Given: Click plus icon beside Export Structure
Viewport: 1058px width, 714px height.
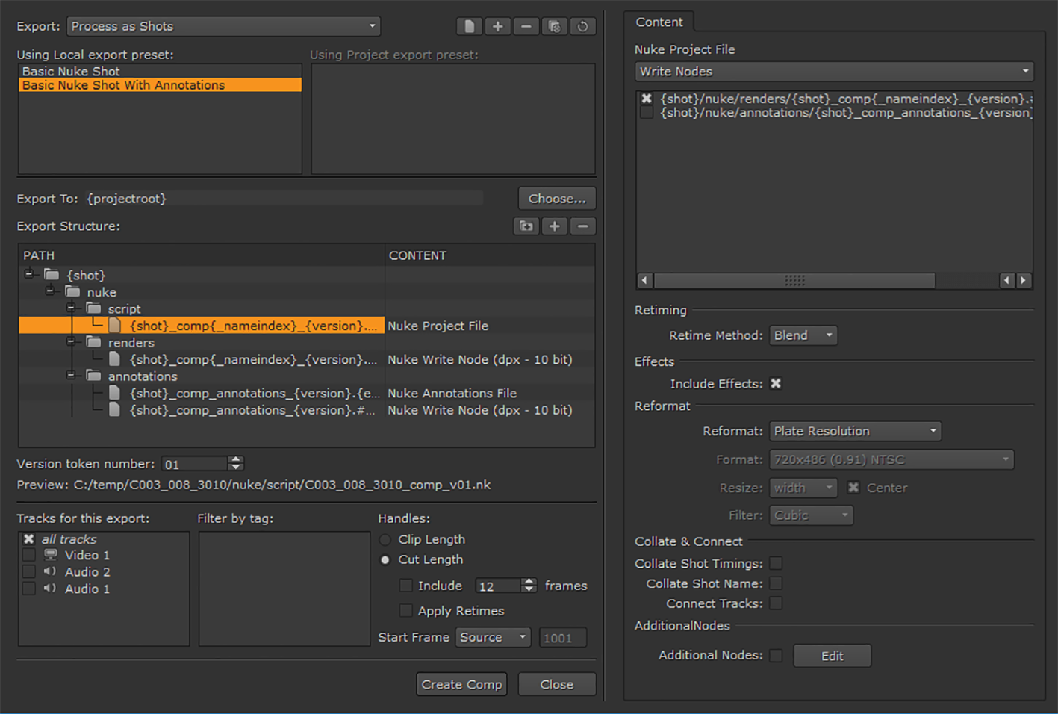Looking at the screenshot, I should click(554, 226).
